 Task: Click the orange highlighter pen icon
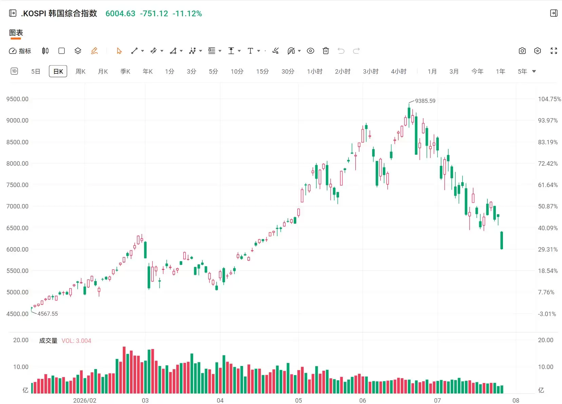click(x=94, y=51)
